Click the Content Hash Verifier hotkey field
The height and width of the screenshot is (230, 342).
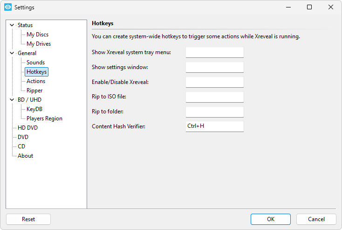(214, 126)
